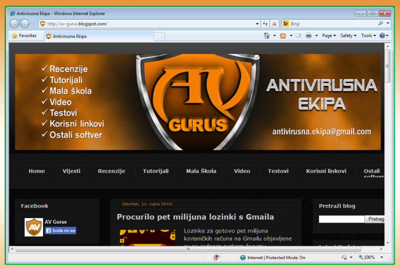Open the Recenzije navigation link
Screen dimensions: 400x268
tap(111, 171)
